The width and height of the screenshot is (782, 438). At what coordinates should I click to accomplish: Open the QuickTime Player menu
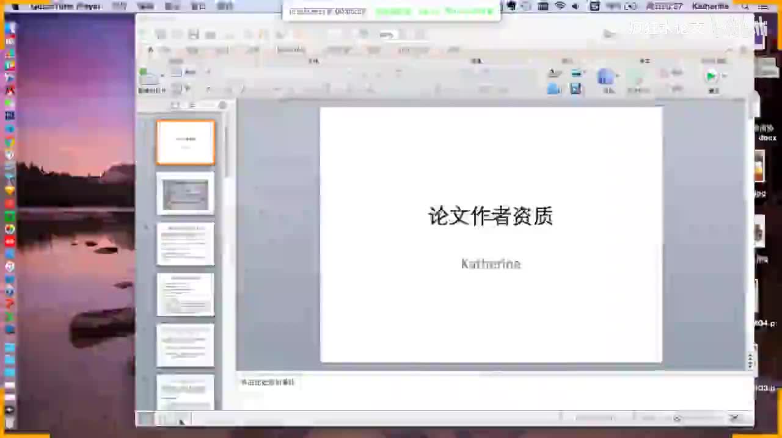pos(65,6)
